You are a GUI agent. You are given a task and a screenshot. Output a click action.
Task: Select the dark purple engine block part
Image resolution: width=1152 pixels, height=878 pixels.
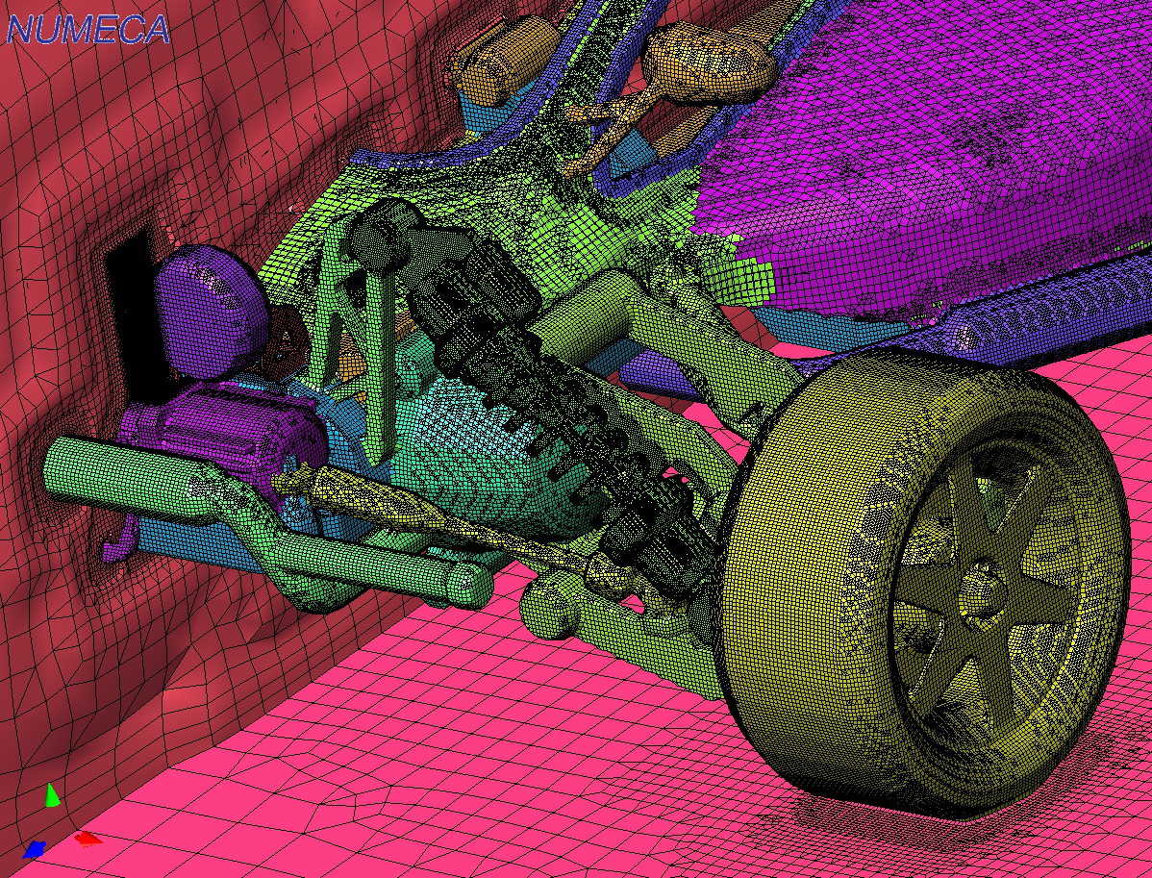[x=231, y=428]
